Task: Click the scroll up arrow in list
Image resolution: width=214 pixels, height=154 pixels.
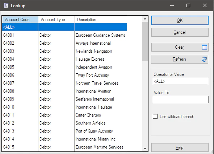Action: 145,19
